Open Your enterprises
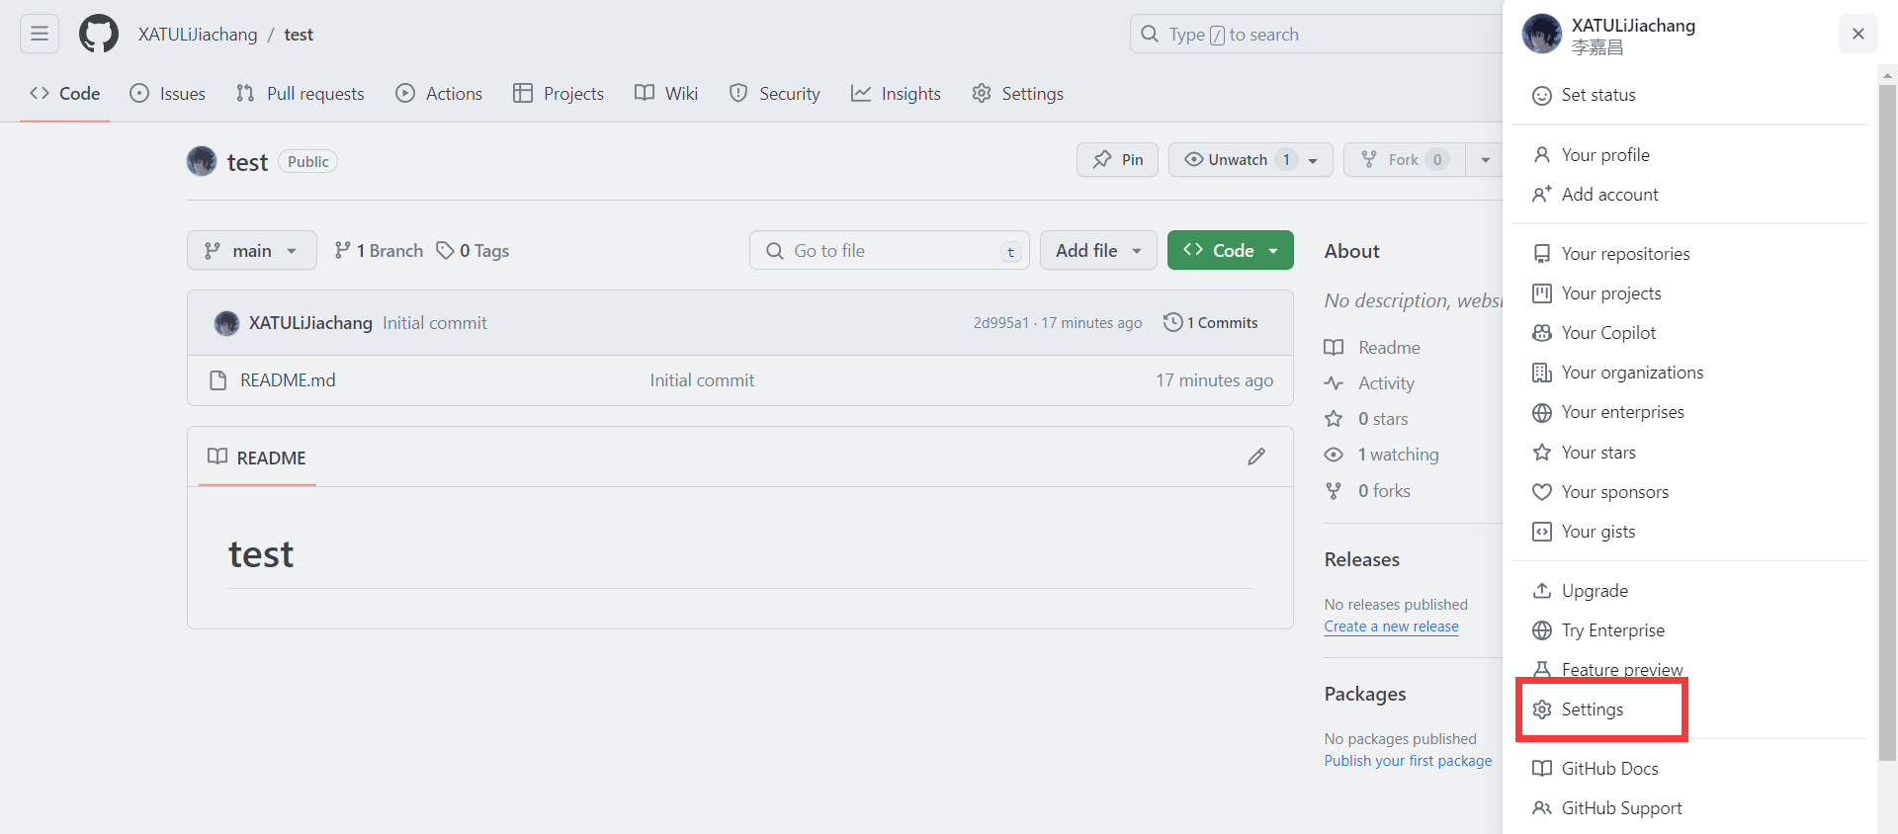This screenshot has width=1898, height=834. click(1689, 412)
